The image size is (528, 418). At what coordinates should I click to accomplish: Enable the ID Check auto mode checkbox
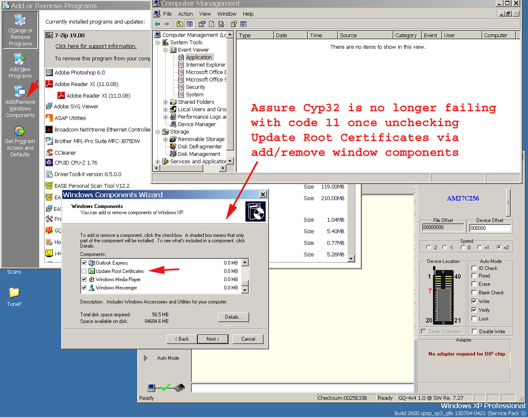pos(474,268)
